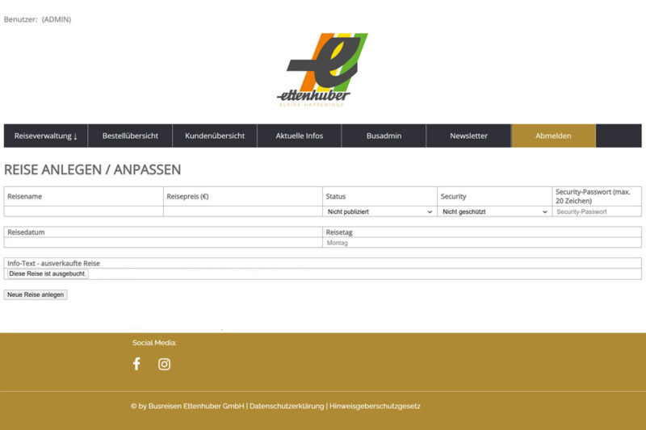This screenshot has width=646, height=430.
Task: Click the Reisetag field showing Montag
Action: pos(481,243)
